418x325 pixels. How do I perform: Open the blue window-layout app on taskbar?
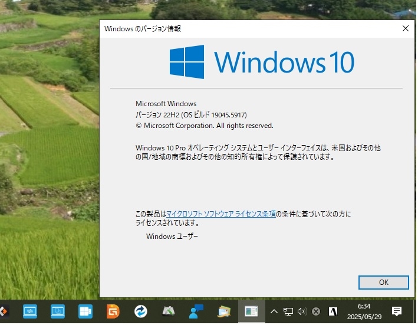tap(85, 313)
